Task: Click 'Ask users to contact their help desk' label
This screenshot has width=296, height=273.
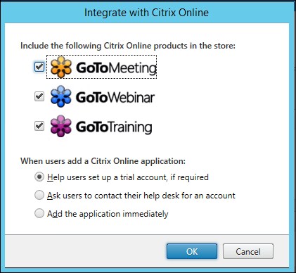Action: [x=141, y=196]
